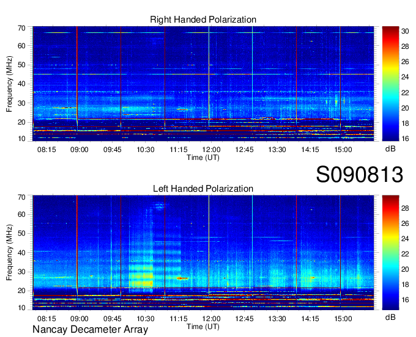Image resolution: width=416 pixels, height=337 pixels.
Task: Click the 12:00 time tick on the upper plot
Action: coord(211,150)
